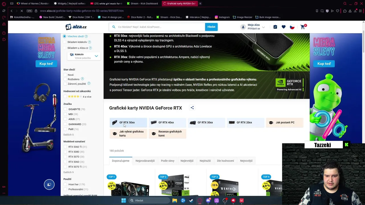The image size is (365, 205).
Task: Open the GF RTX 20xx category
Action: click(x=246, y=122)
